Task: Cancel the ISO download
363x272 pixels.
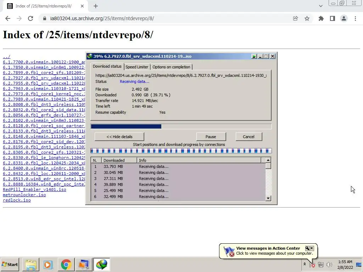Action: coord(248,137)
